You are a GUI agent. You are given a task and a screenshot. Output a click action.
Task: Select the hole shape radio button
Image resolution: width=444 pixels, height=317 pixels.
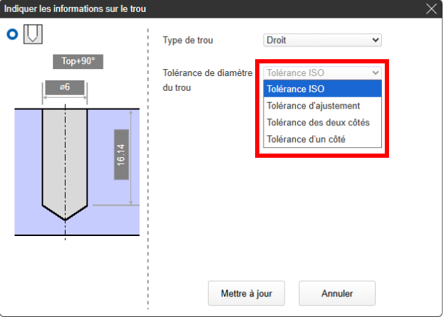(13, 34)
